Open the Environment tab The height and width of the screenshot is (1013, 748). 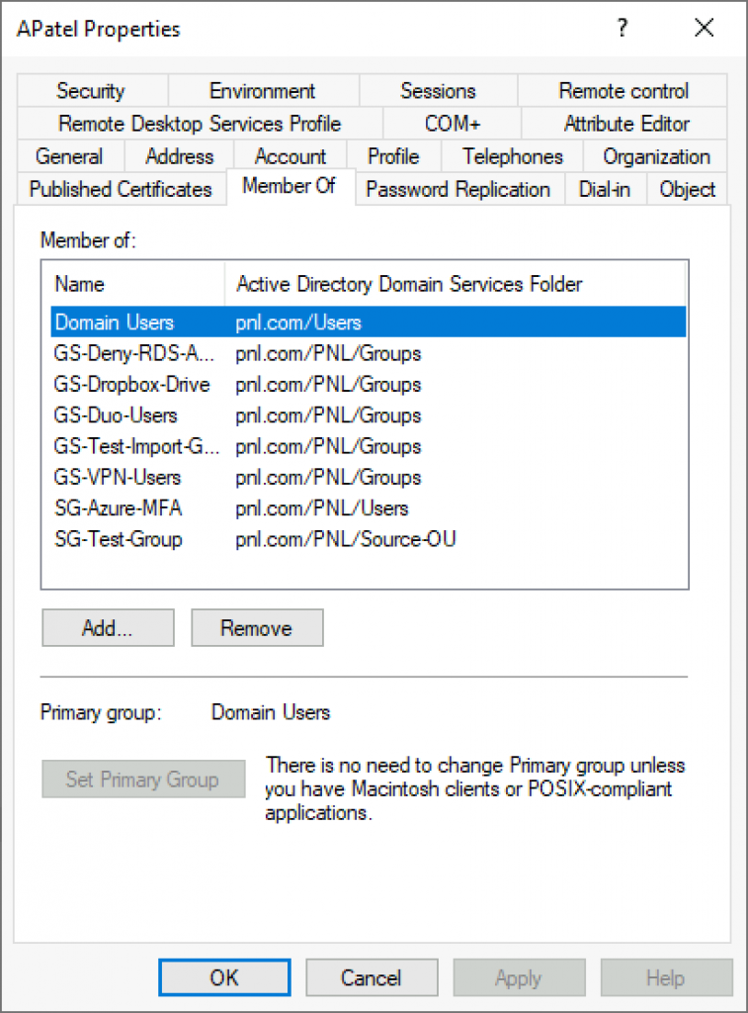tap(263, 91)
